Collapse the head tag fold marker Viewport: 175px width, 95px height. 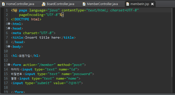point(9,28)
